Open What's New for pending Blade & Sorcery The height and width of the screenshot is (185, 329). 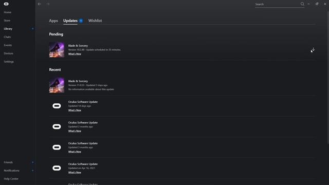[x=75, y=54]
